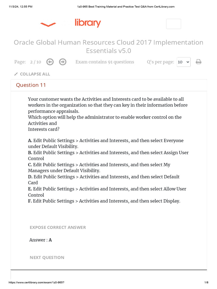Click the sentence 'Which option will help the administrator'

click(x=105, y=123)
